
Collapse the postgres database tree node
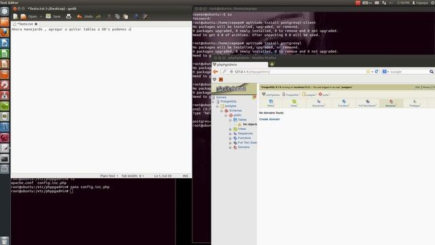tap(217, 106)
